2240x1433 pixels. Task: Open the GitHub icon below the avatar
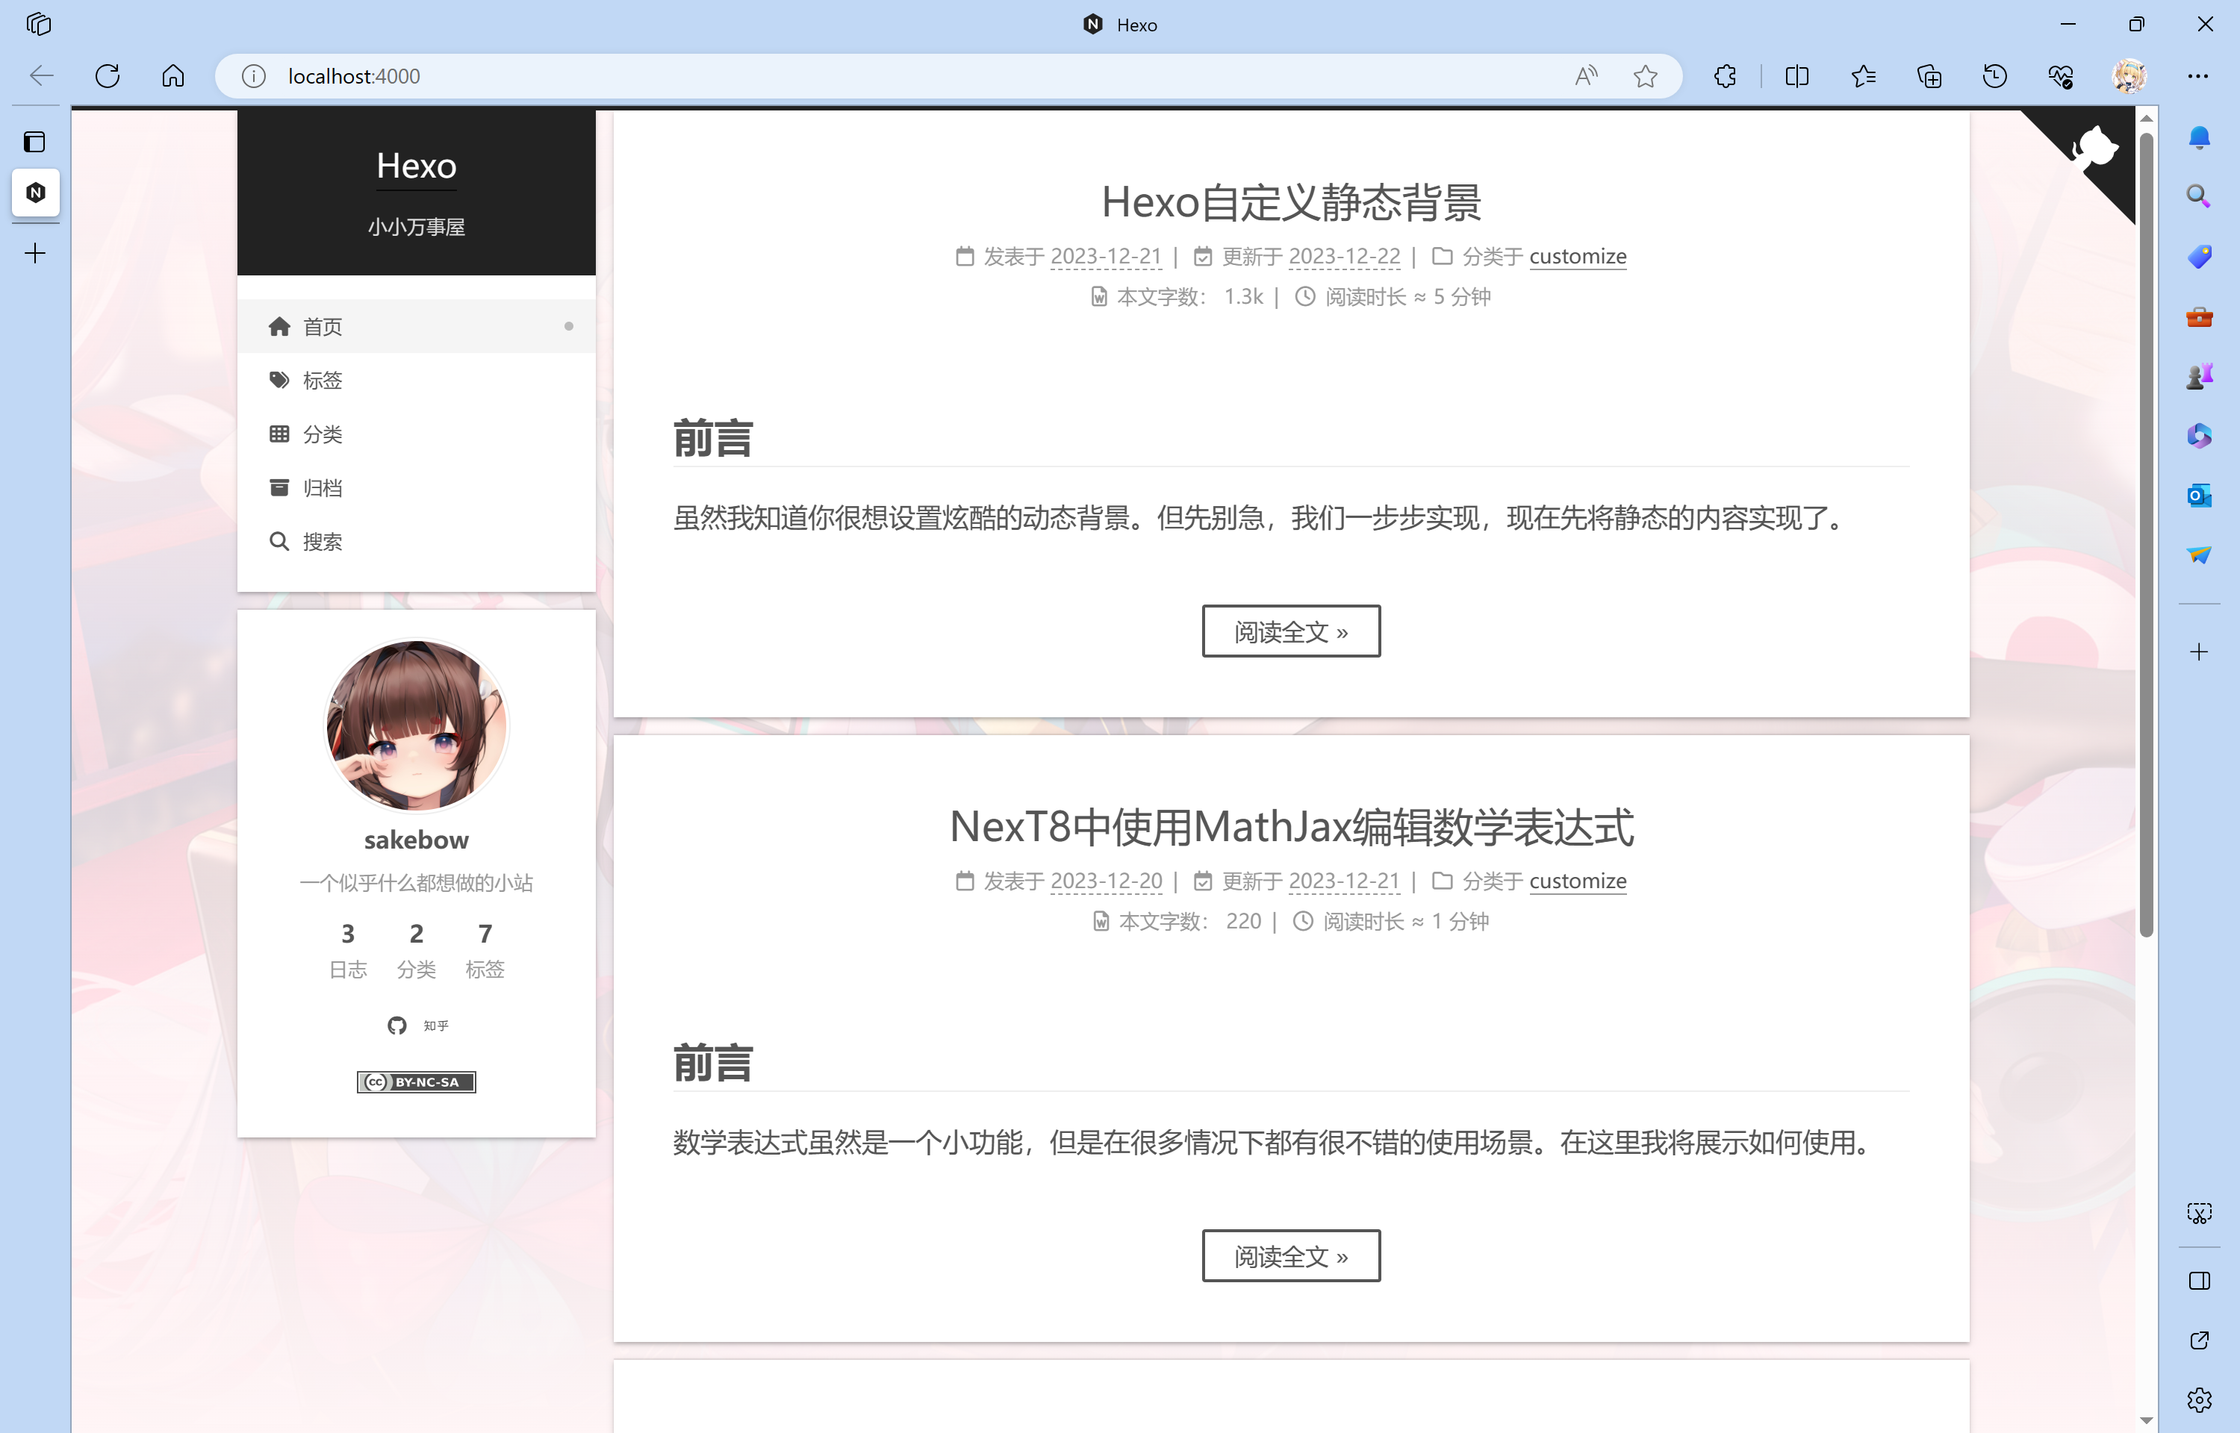(x=398, y=1025)
